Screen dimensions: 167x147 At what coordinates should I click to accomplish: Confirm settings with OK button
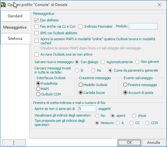pyautogui.click(x=129, y=143)
